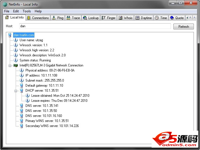The height and width of the screenshot is (150, 200).
Task: Click the info icon beside Subnet mask
Action: point(22,80)
